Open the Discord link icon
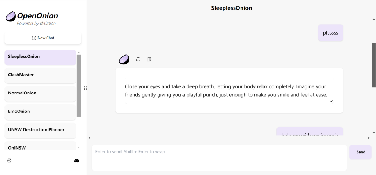376x175 pixels. [76, 161]
